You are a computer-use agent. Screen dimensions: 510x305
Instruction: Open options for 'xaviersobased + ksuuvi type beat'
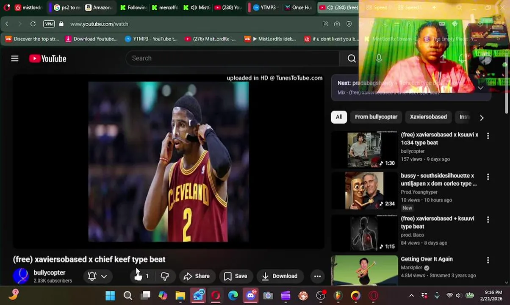488,219
